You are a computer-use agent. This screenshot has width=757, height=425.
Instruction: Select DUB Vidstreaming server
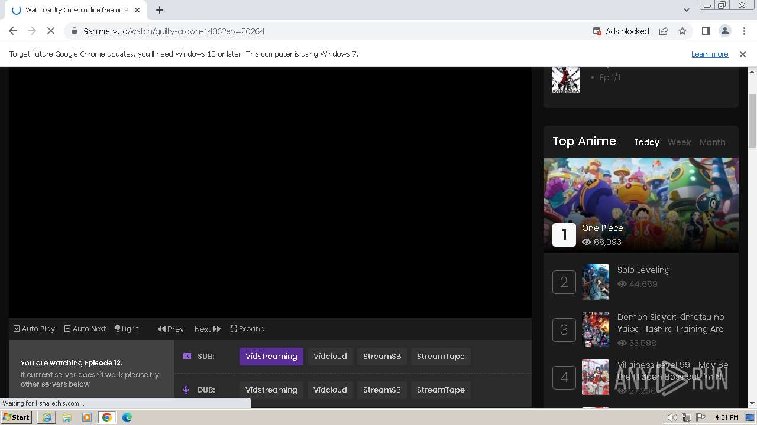(271, 390)
